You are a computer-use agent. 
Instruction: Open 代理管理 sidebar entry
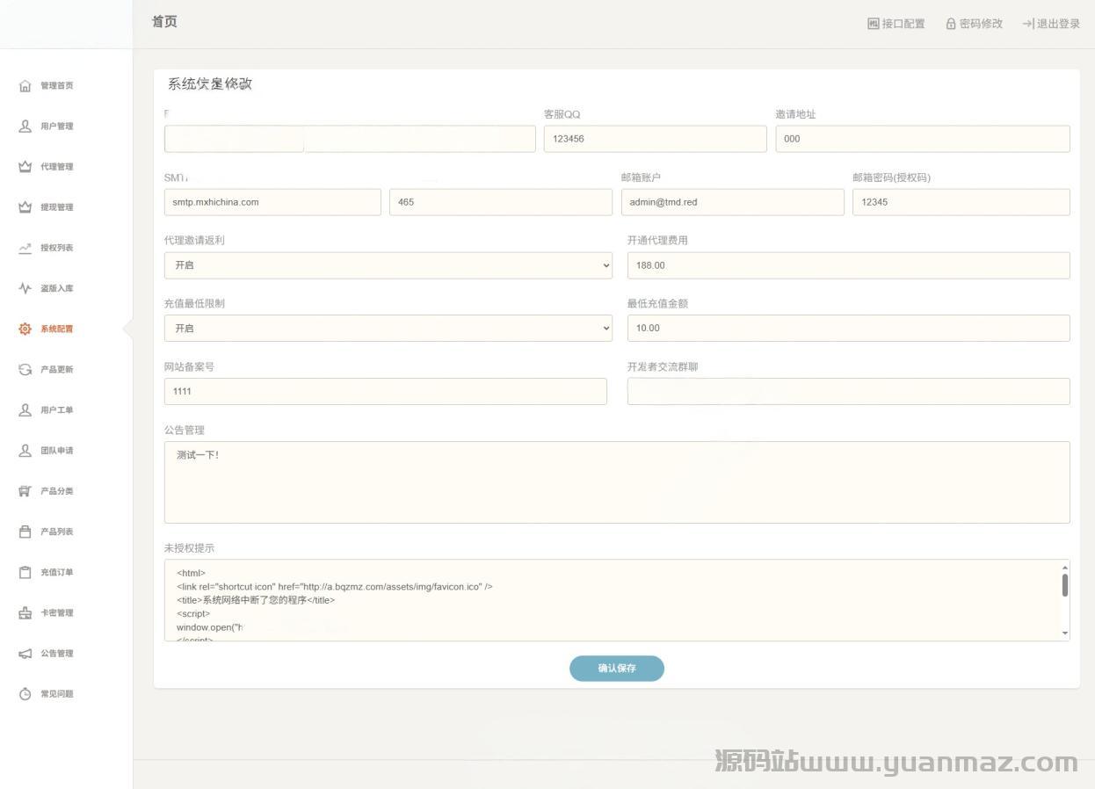pos(57,167)
